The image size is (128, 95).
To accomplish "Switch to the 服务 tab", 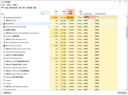I will (x=35, y=8).
